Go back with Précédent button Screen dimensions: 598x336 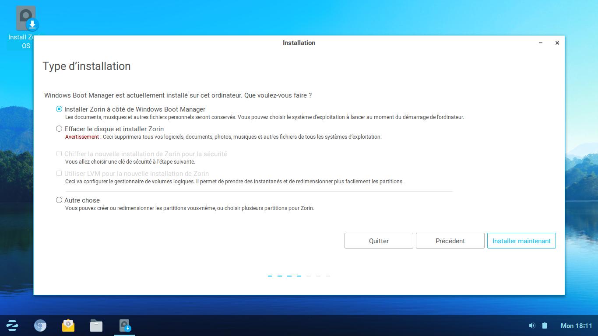pyautogui.click(x=450, y=241)
